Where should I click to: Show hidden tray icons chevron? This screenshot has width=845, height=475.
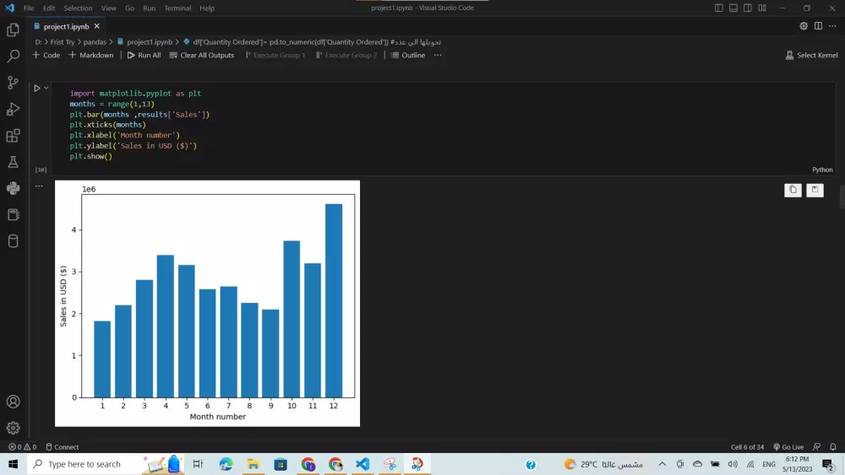662,464
